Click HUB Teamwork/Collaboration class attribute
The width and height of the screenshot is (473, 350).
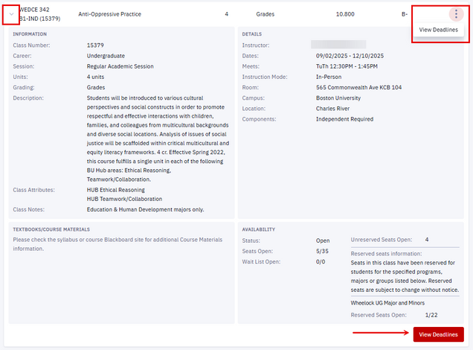coord(124,199)
